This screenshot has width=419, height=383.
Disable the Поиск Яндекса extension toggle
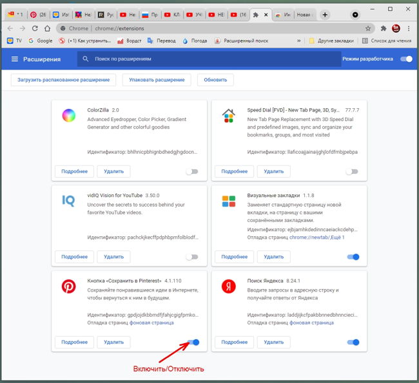353,342
